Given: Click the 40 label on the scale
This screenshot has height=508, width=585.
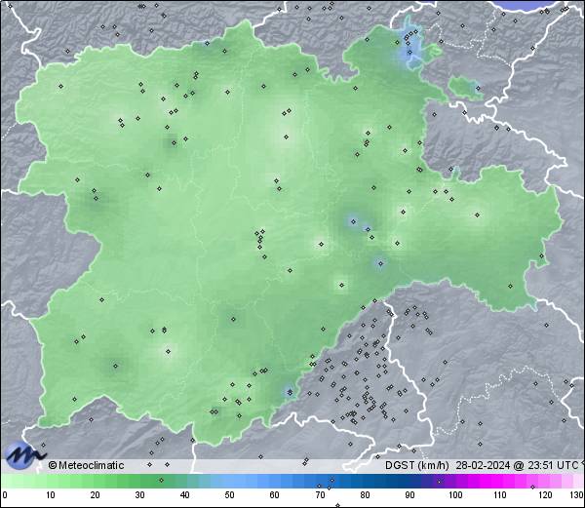Looking at the screenshot, I should tap(184, 495).
